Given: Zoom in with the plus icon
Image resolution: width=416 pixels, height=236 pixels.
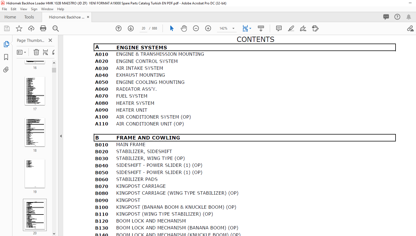Looking at the screenshot, I should click(x=208, y=28).
